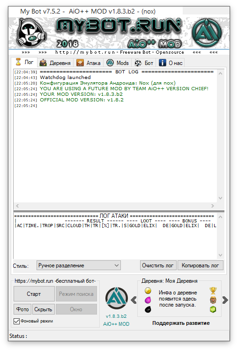Image resolution: width=238 pixels, height=351 pixels.
Task: Click the gold coin resource icon
Action: pos(148,291)
